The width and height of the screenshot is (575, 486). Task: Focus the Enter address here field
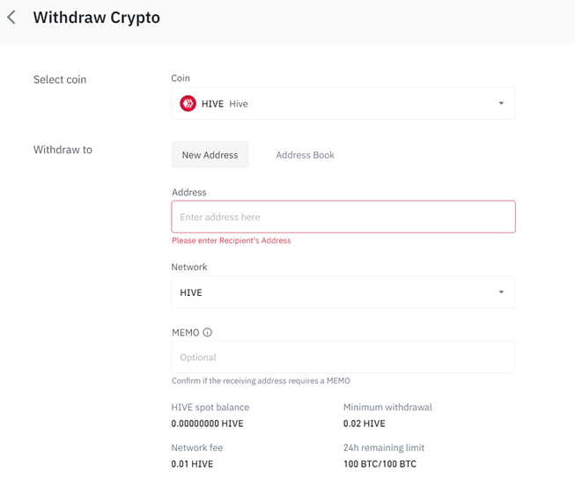pyautogui.click(x=343, y=217)
